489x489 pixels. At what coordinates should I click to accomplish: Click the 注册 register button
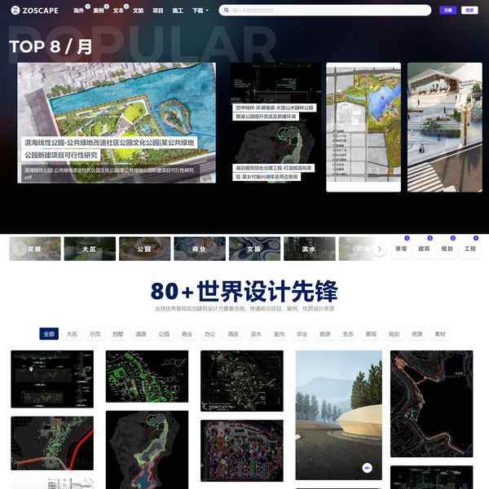click(x=447, y=11)
